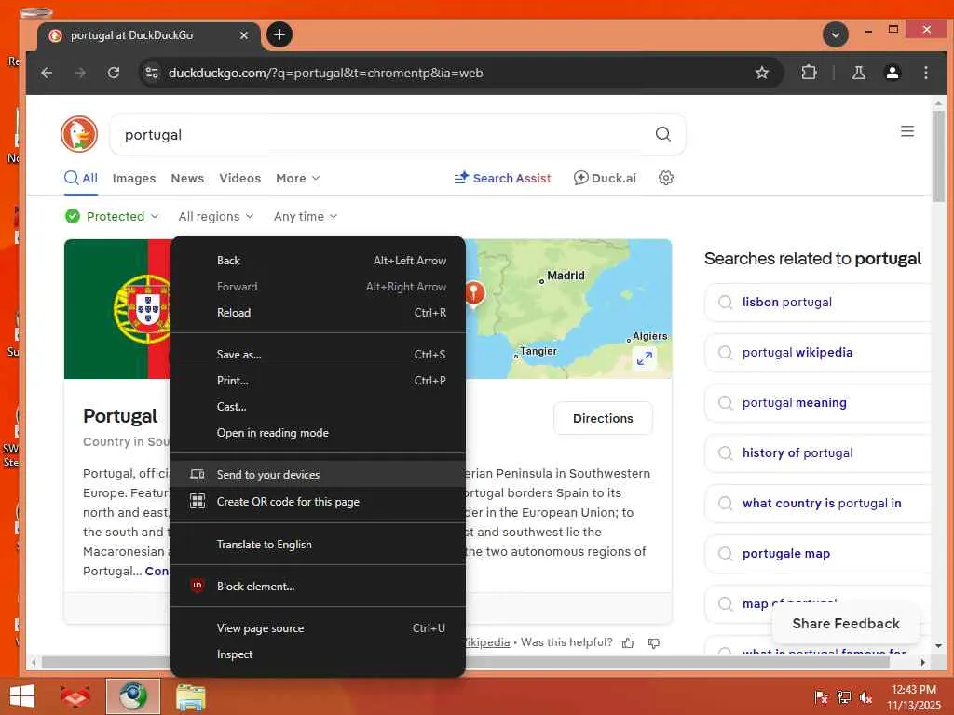This screenshot has height=715, width=954.
Task: Switch to the News tab
Action: [187, 178]
